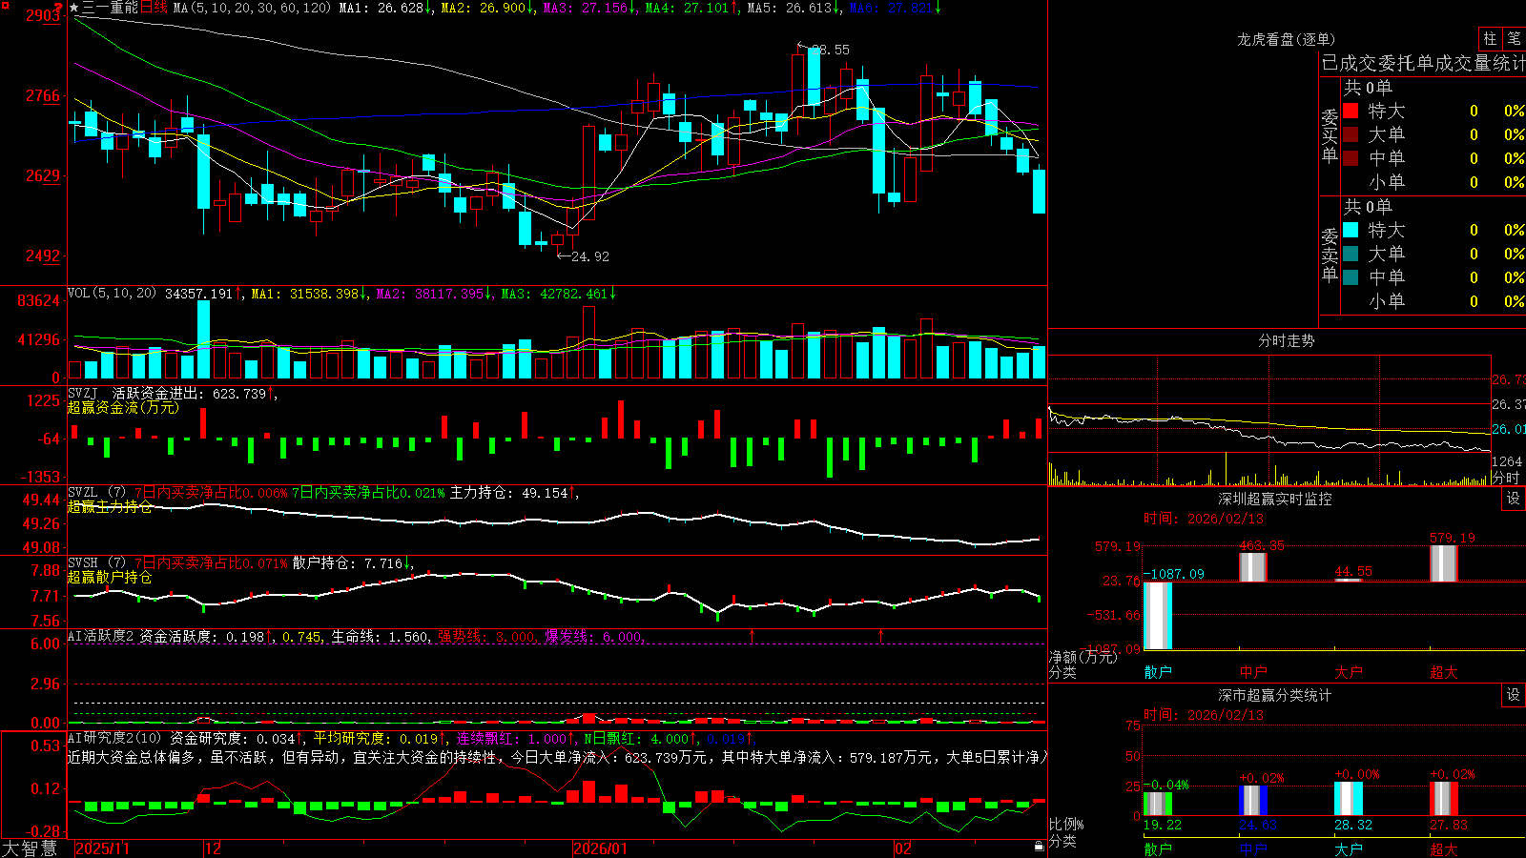The width and height of the screenshot is (1526, 858).
Task: Toggle the 笔 tick view button
Action: [x=1514, y=39]
